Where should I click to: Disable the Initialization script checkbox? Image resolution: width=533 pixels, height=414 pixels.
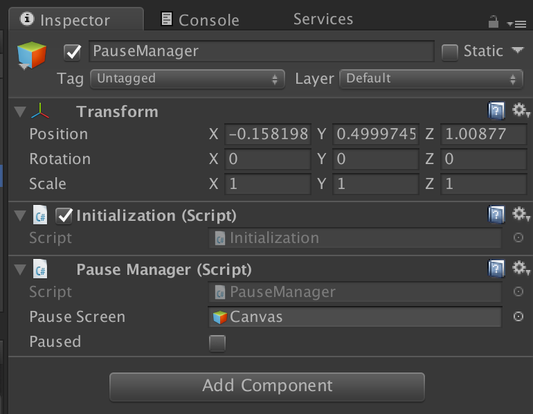pyautogui.click(x=64, y=216)
